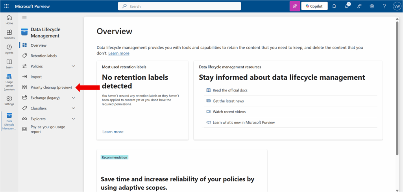
Task: Open Retention labels in sidebar
Action: tap(43, 56)
